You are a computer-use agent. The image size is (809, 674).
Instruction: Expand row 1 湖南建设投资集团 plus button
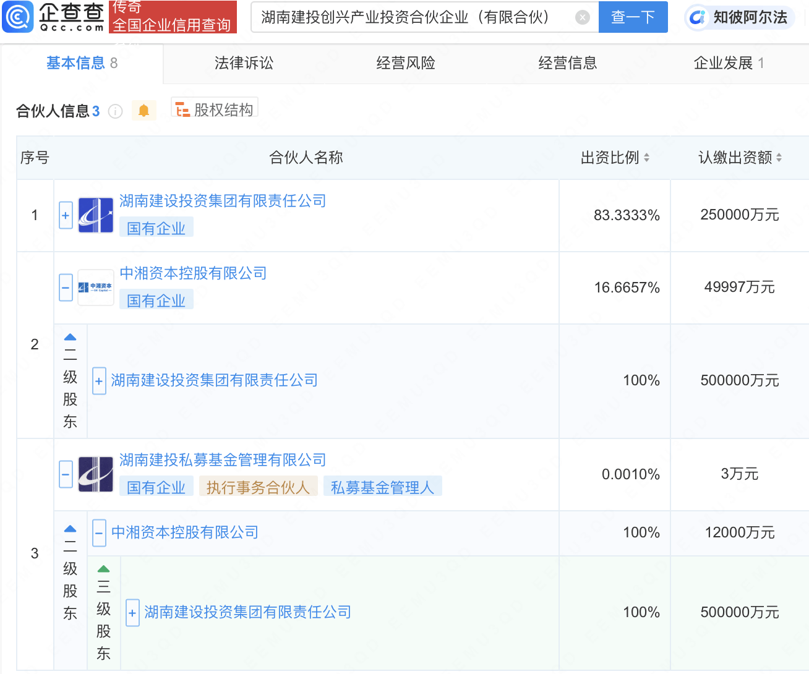point(66,215)
